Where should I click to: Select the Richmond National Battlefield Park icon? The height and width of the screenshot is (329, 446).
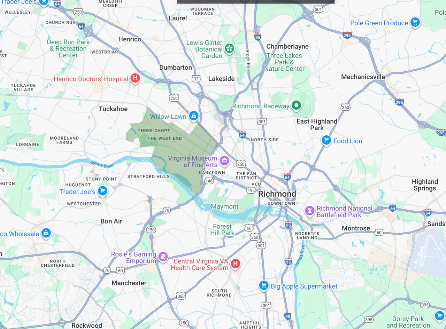[309, 210]
